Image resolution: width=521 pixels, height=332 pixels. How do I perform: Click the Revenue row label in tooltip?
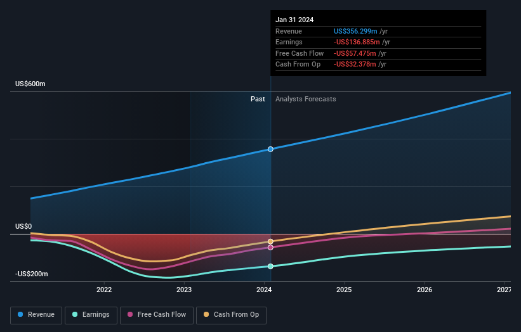[289, 31]
